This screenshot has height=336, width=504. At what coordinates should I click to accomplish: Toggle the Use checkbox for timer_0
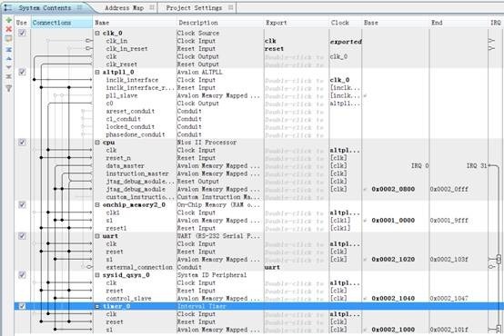(x=22, y=306)
